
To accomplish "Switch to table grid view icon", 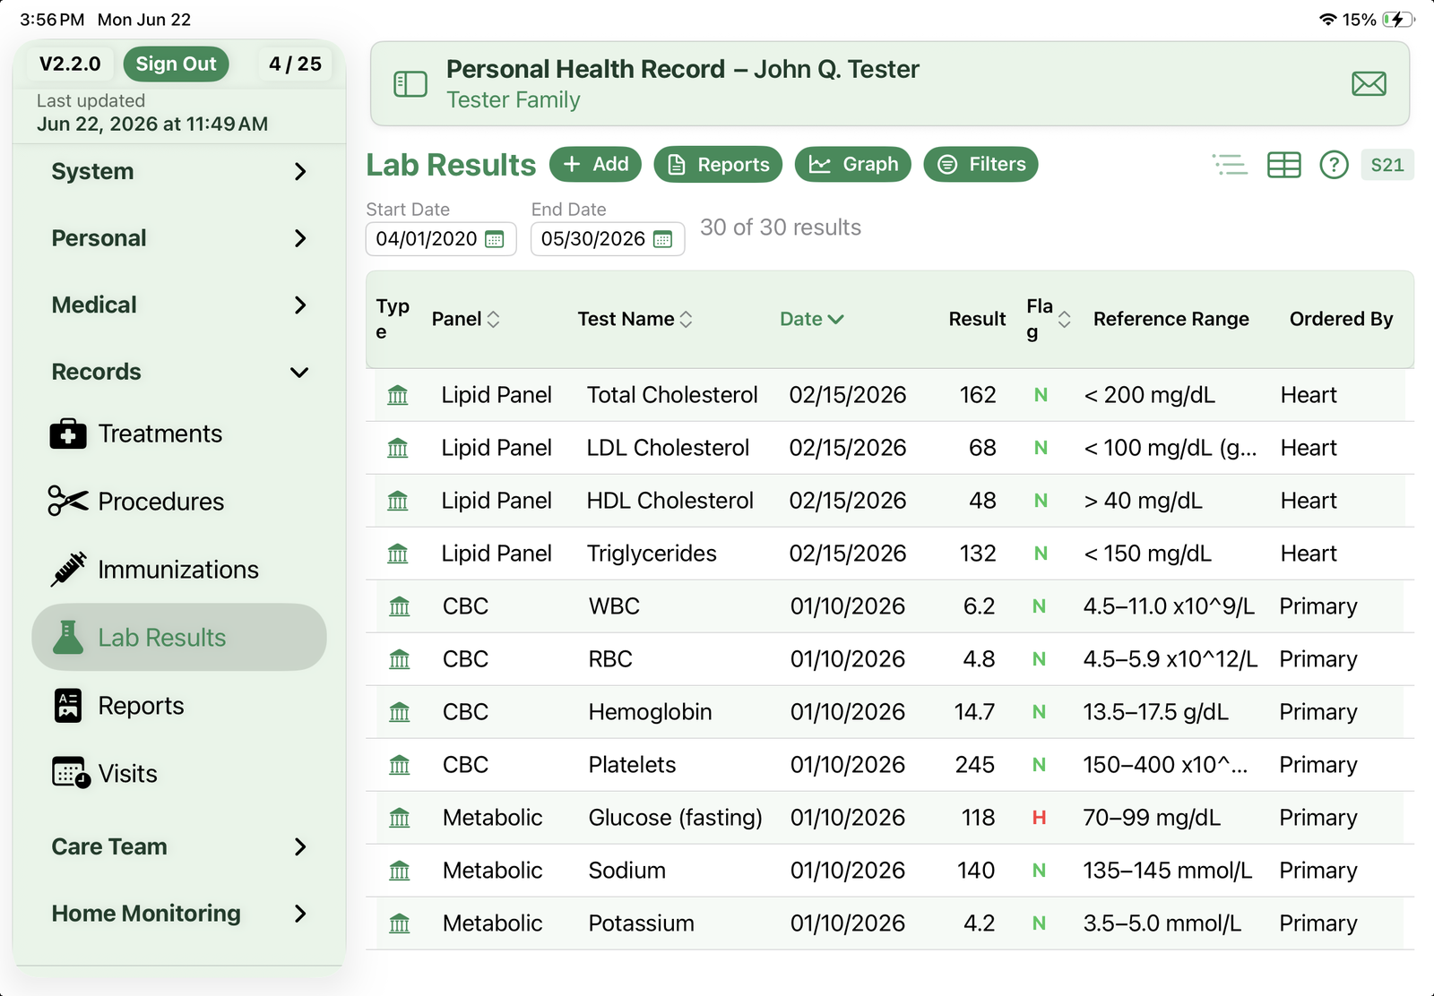I will (x=1283, y=165).
